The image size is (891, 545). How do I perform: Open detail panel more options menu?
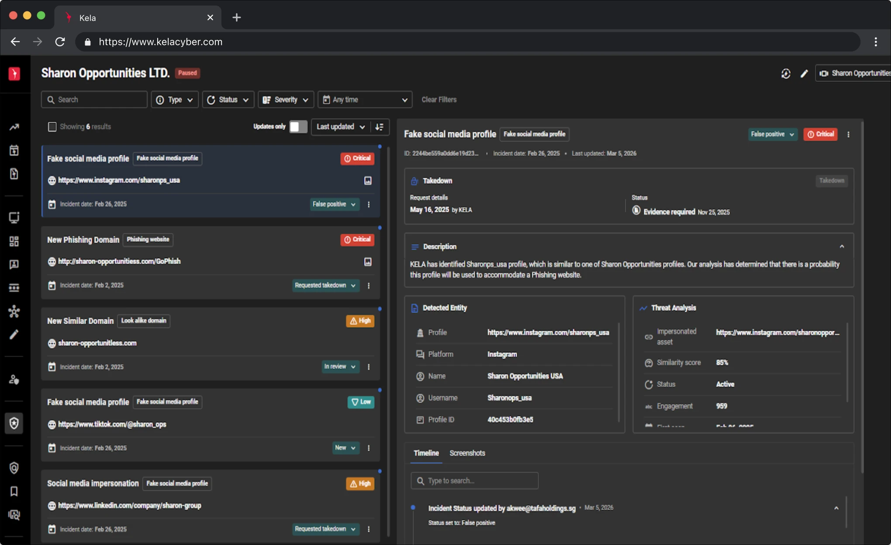(x=849, y=135)
